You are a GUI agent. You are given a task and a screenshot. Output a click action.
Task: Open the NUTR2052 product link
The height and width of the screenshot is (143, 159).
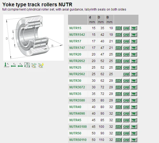pyautogui.click(x=77, y=61)
